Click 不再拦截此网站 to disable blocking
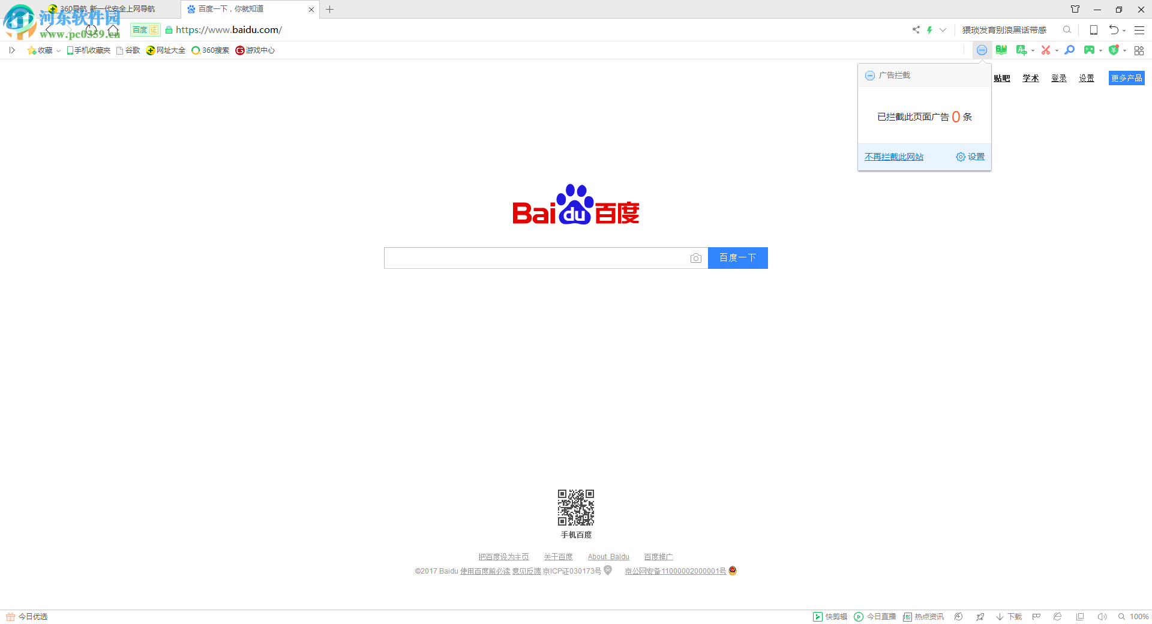 893,157
